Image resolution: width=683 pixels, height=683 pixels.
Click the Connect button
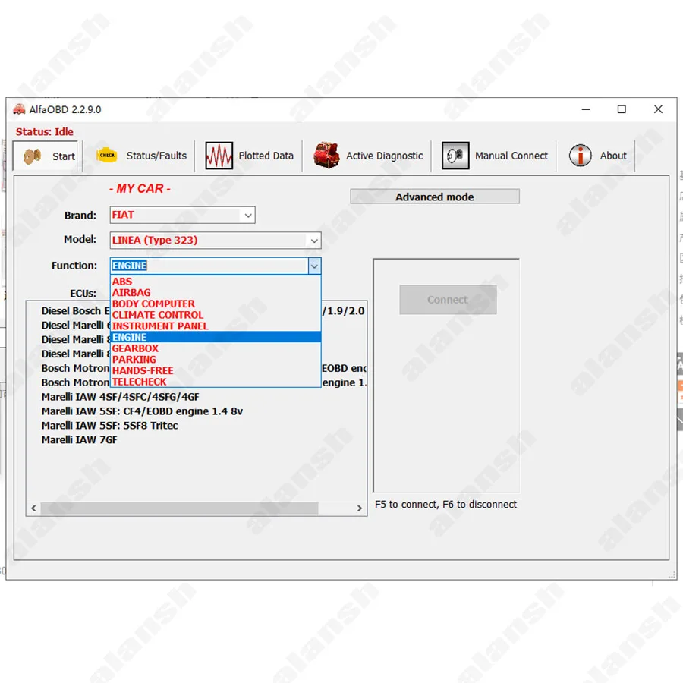click(x=448, y=300)
